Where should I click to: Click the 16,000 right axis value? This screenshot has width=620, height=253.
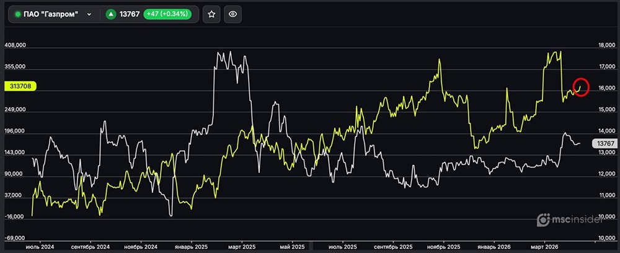coord(606,89)
